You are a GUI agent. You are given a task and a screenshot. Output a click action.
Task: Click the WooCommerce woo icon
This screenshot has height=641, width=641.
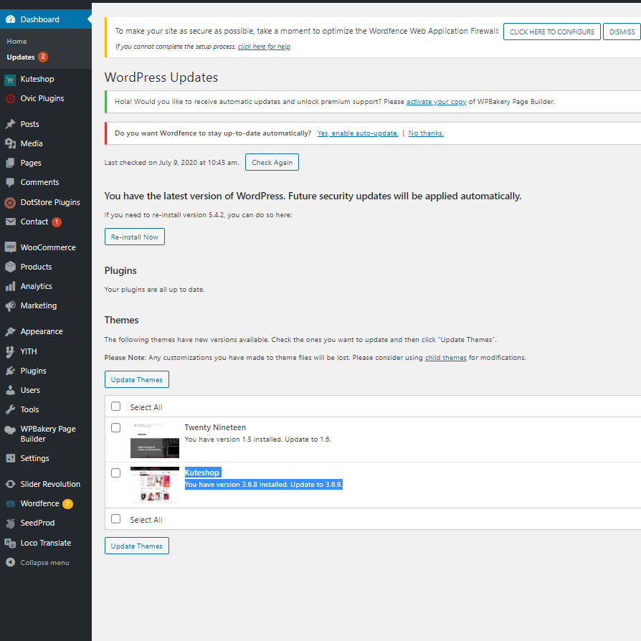(x=10, y=247)
